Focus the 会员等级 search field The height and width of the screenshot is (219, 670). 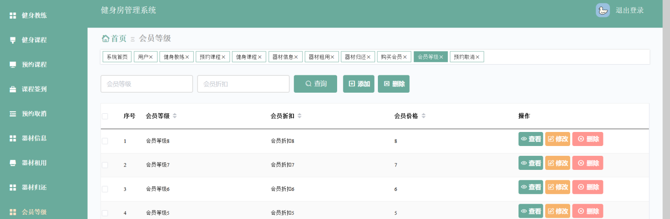(147, 84)
